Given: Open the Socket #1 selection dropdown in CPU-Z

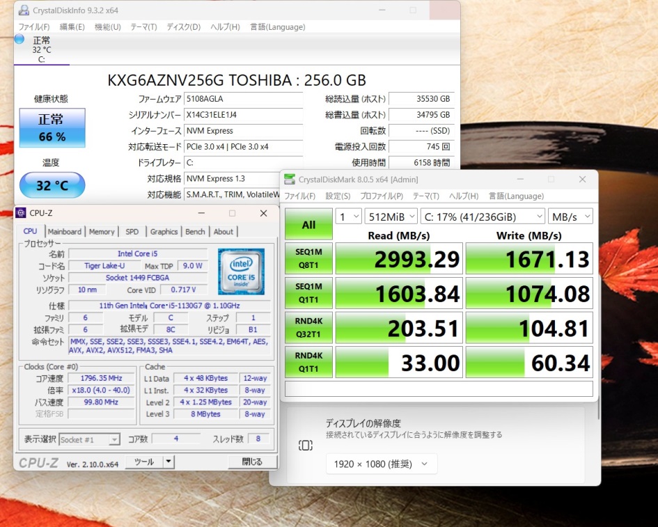Looking at the screenshot, I should (89, 439).
